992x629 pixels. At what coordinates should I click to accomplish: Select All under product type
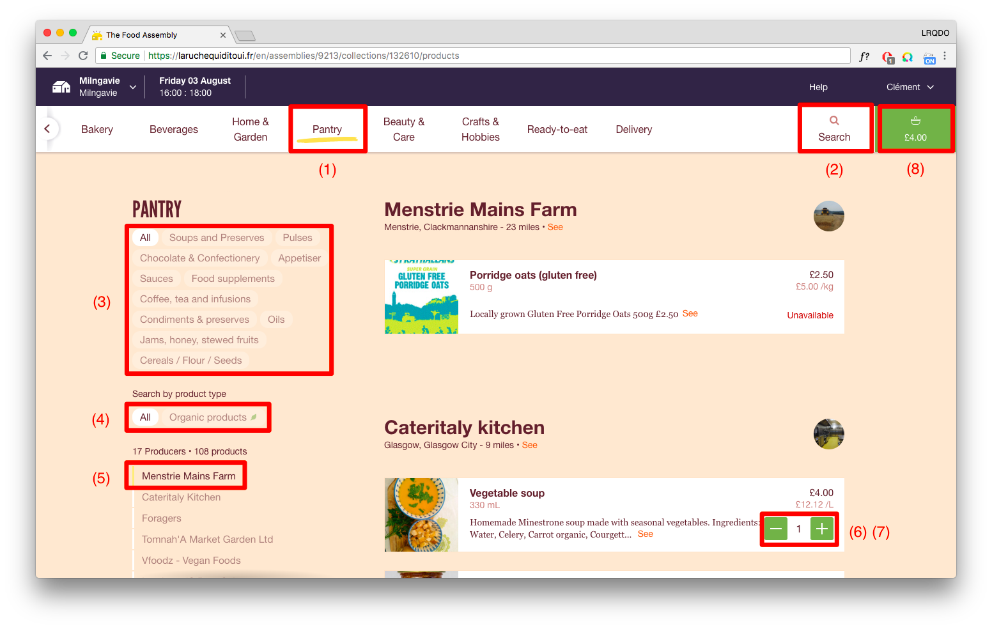pyautogui.click(x=146, y=417)
